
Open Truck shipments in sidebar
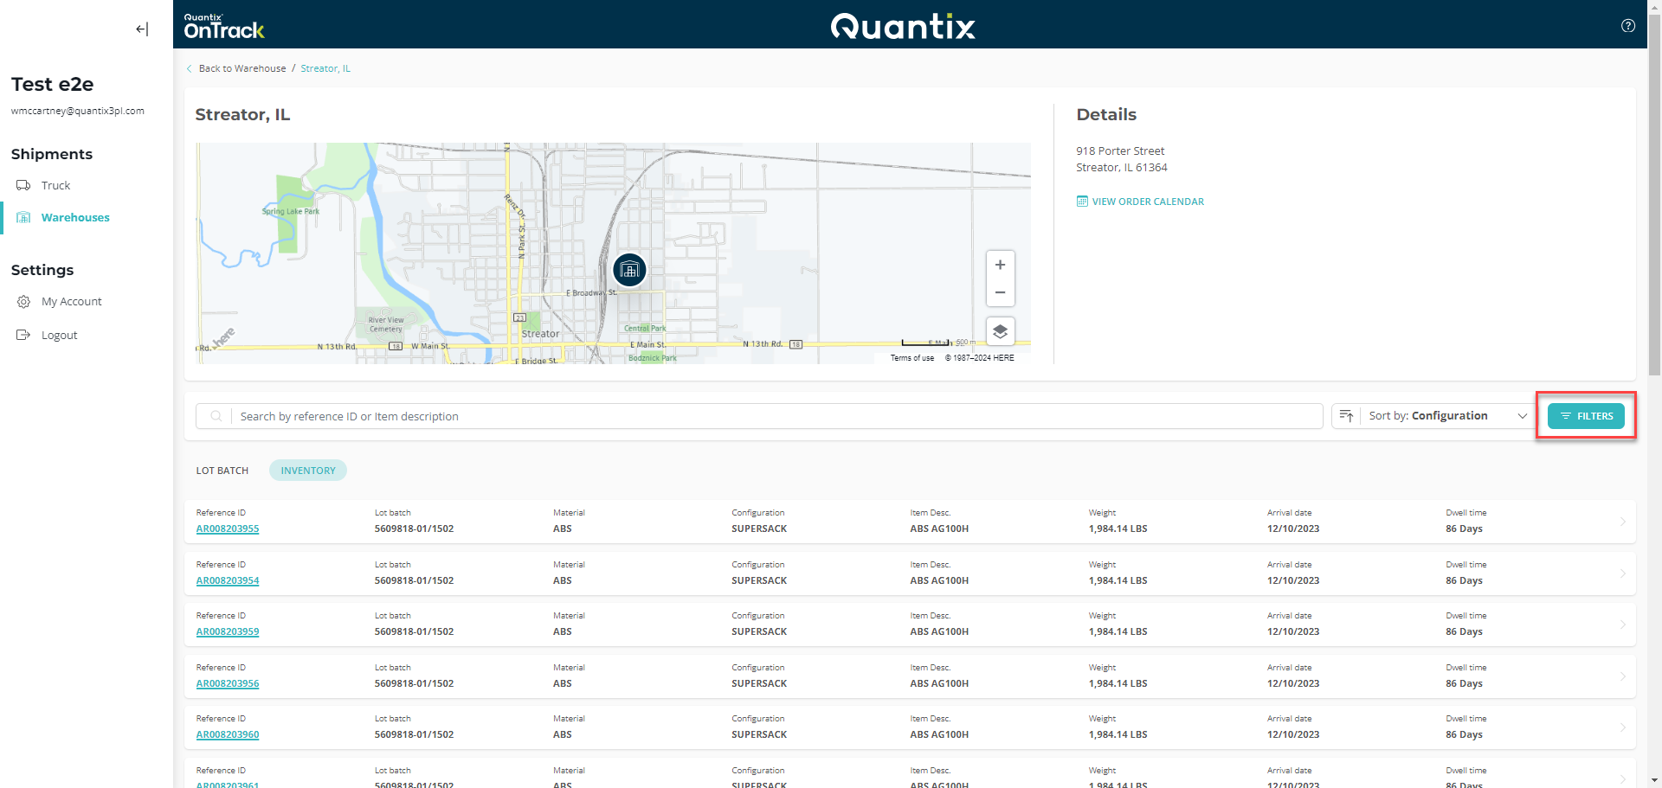(55, 186)
